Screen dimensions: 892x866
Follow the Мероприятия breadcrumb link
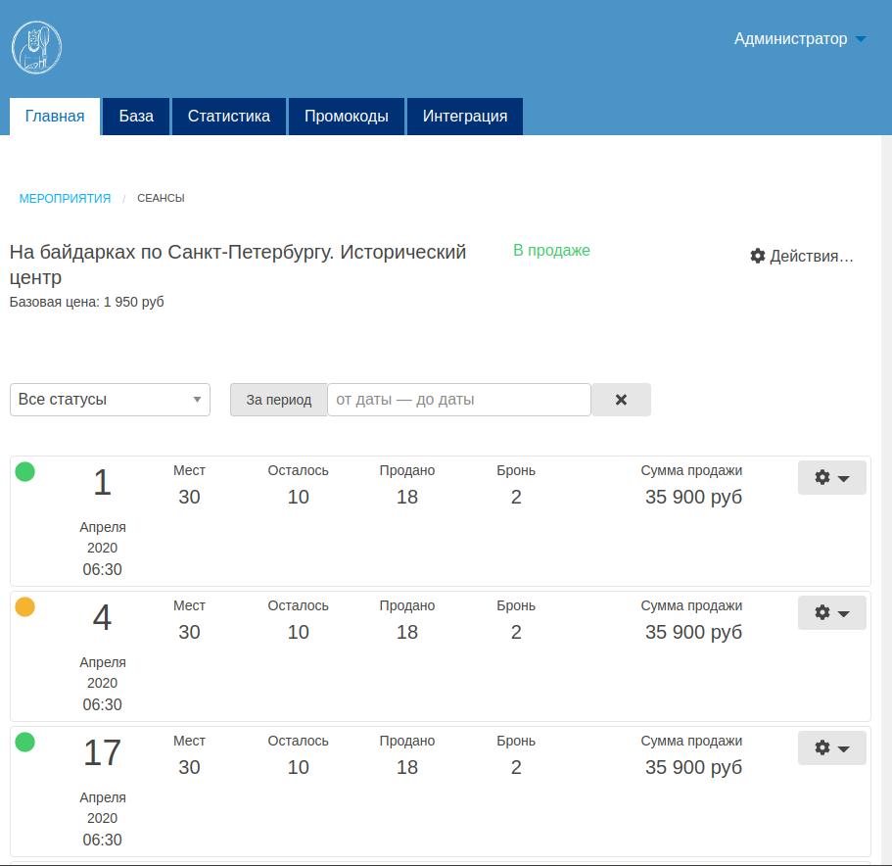click(65, 198)
